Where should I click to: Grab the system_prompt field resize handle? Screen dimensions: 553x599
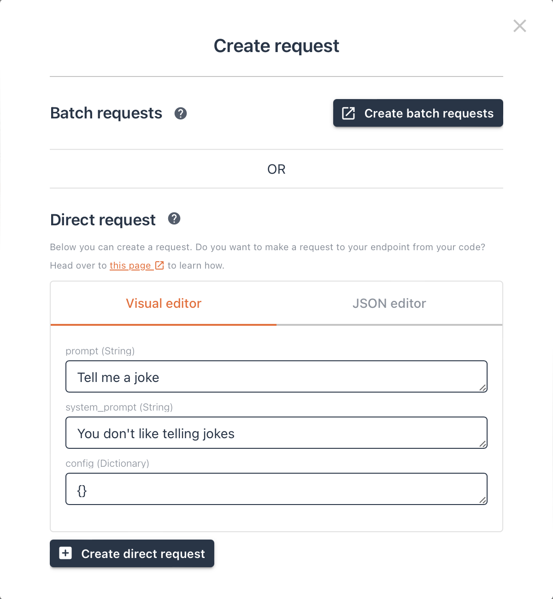[x=482, y=444]
